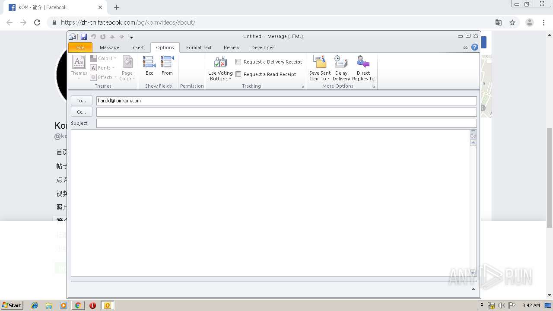Screen dimensions: 553x311
Task: Switch to the Insert tab
Action: pos(137,48)
